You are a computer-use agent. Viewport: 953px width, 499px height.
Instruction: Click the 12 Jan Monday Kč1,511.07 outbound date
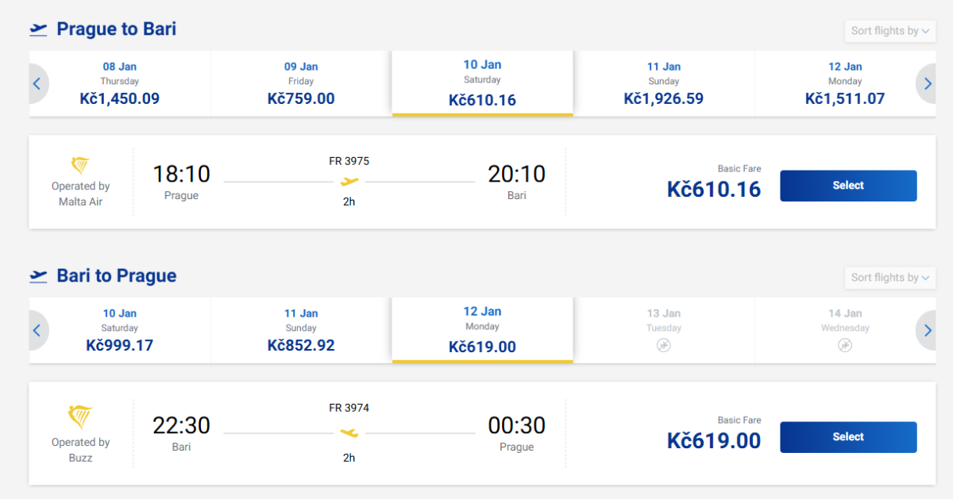point(845,83)
